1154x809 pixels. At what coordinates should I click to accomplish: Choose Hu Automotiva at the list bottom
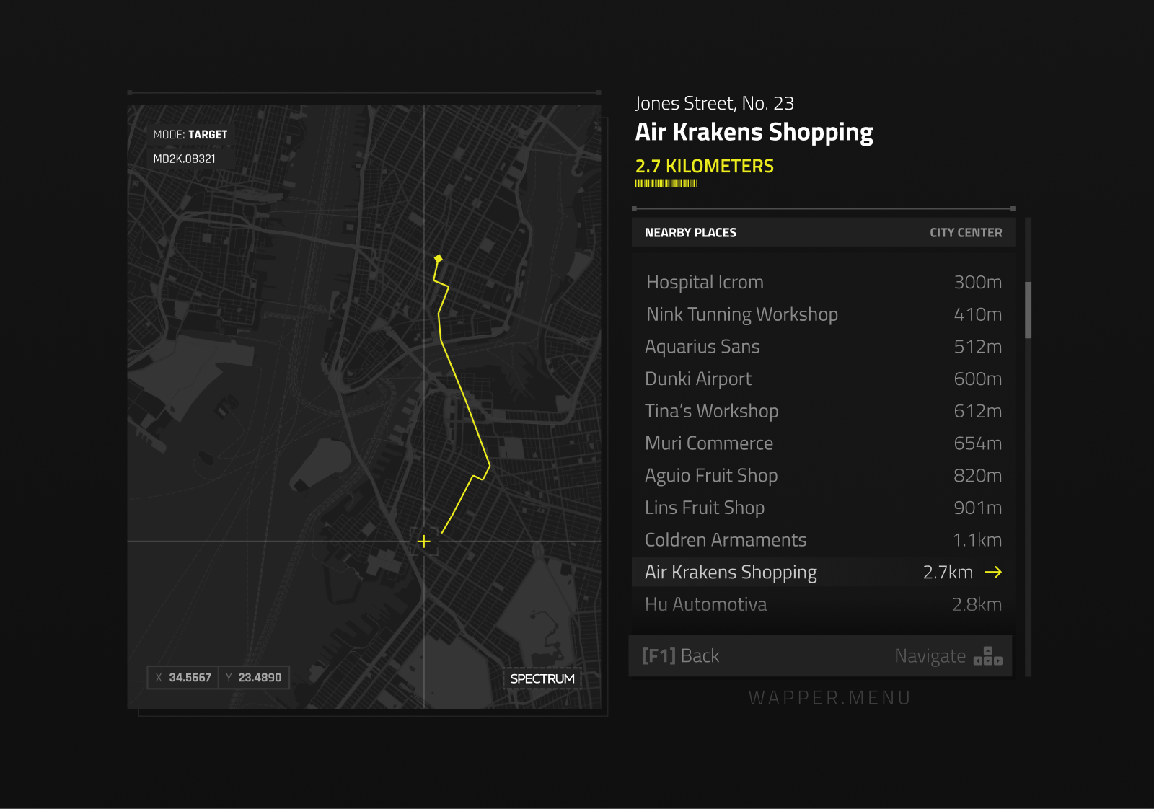[824, 604]
